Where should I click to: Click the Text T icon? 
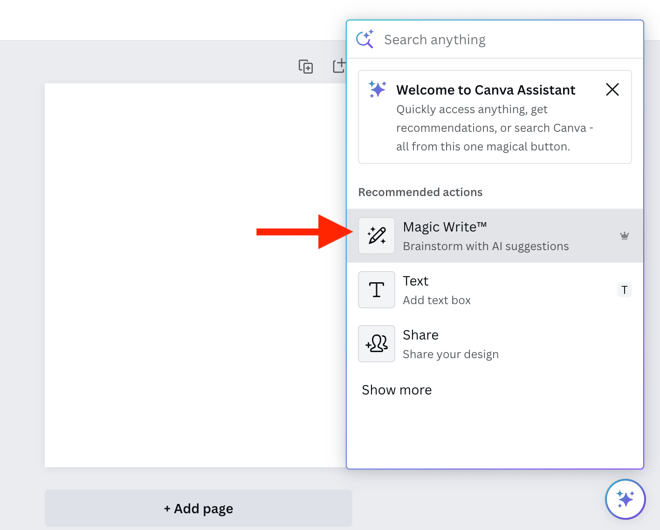[x=377, y=290]
